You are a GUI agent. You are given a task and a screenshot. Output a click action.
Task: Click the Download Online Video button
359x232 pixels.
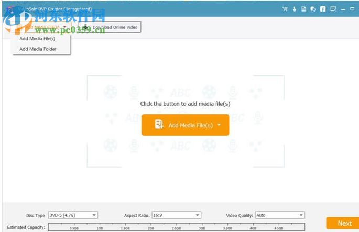point(109,27)
